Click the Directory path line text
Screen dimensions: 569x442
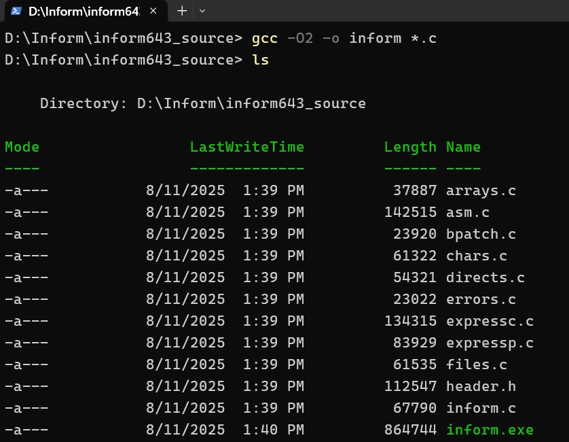tap(202, 103)
